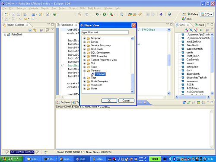Expand the RoboShell project node

(5, 35)
